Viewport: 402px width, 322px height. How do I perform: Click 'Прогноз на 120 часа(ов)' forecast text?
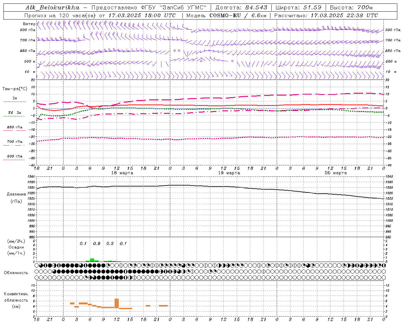click(x=60, y=15)
